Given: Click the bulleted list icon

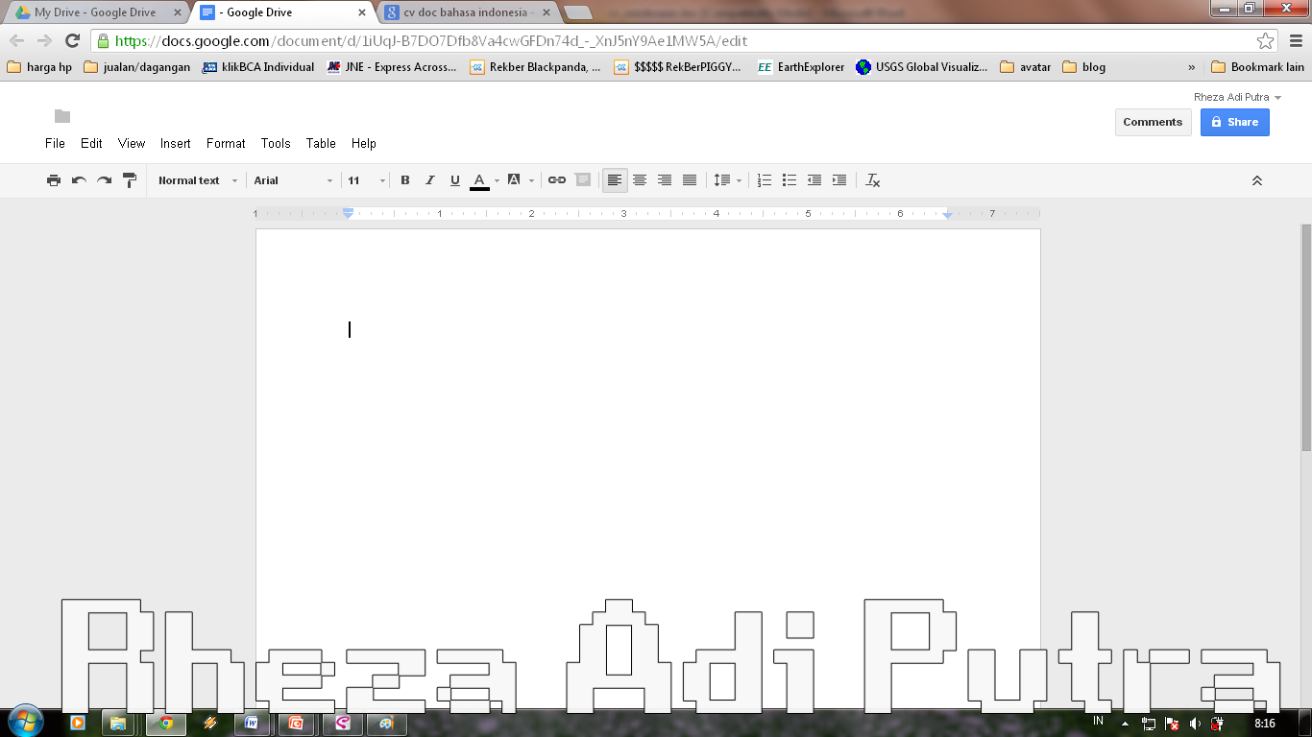Looking at the screenshot, I should point(790,180).
